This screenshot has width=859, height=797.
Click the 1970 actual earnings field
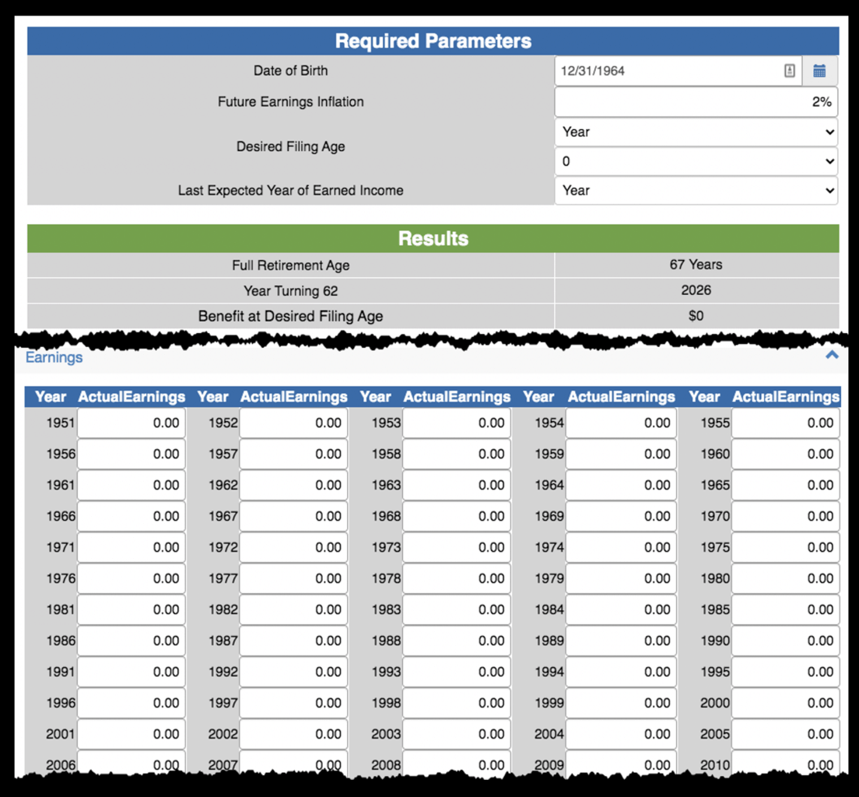[786, 516]
